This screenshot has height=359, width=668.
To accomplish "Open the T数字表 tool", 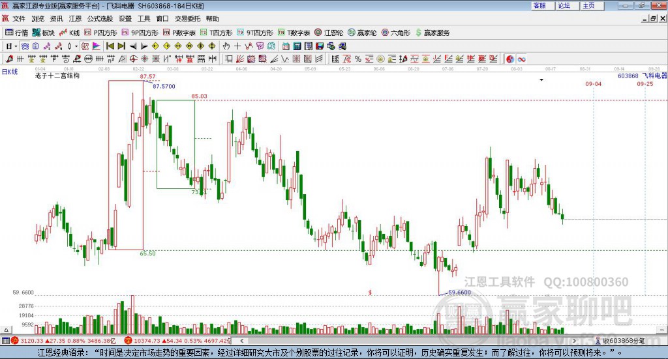I will click(x=294, y=33).
